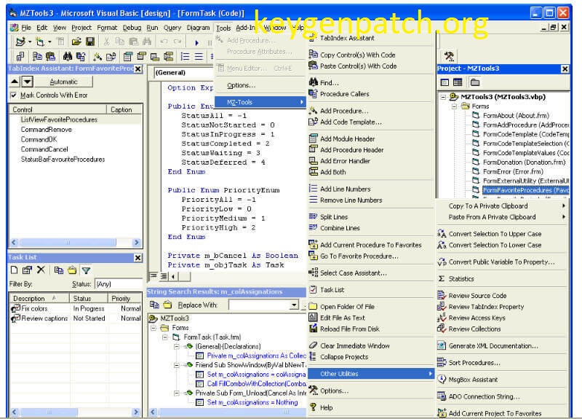Select the MZ-Tools menu entry

click(x=260, y=102)
